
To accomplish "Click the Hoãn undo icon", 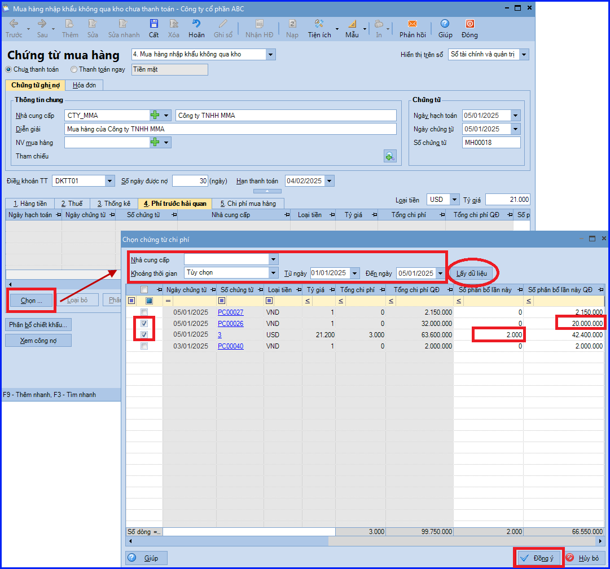I will click(x=196, y=24).
